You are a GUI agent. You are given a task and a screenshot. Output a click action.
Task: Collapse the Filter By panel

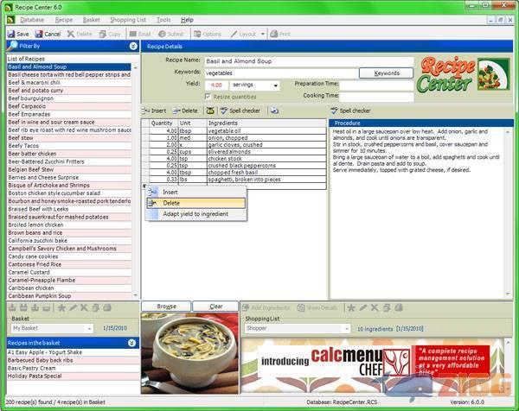point(133,45)
